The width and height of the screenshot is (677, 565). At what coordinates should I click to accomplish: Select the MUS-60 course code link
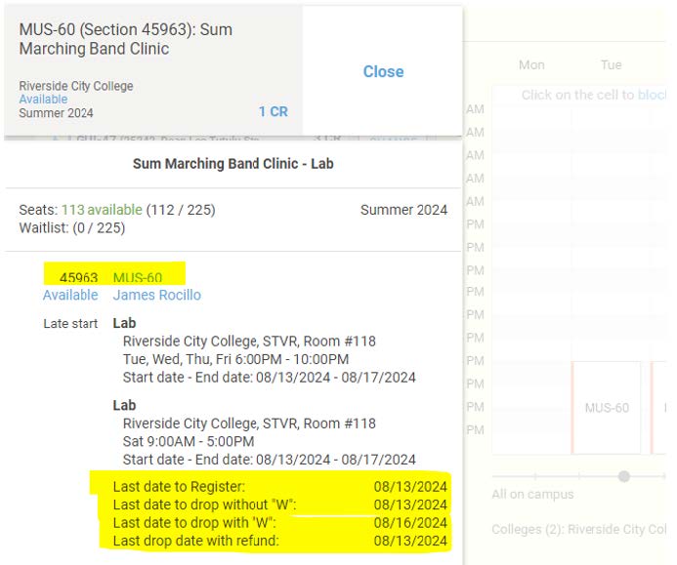click(138, 277)
